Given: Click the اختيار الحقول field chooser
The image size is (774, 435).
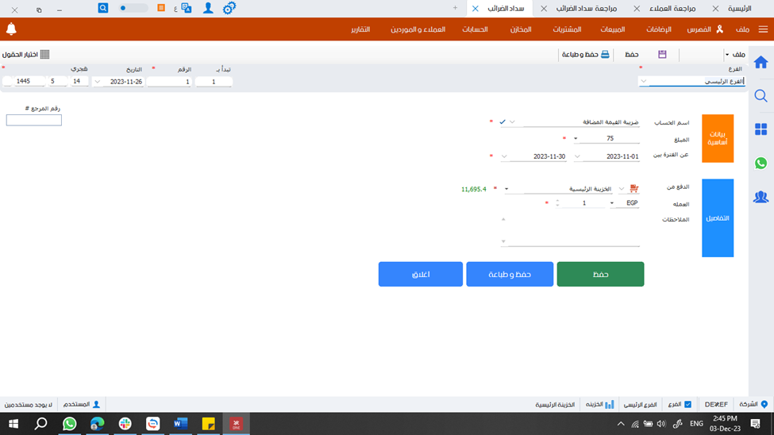Looking at the screenshot, I should point(26,54).
